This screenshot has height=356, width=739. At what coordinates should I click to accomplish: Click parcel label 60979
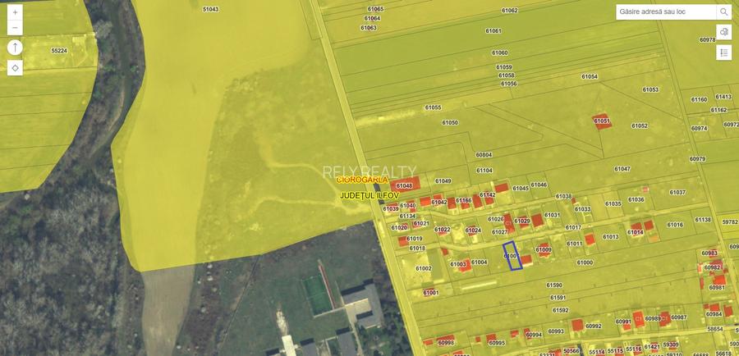[697, 158]
